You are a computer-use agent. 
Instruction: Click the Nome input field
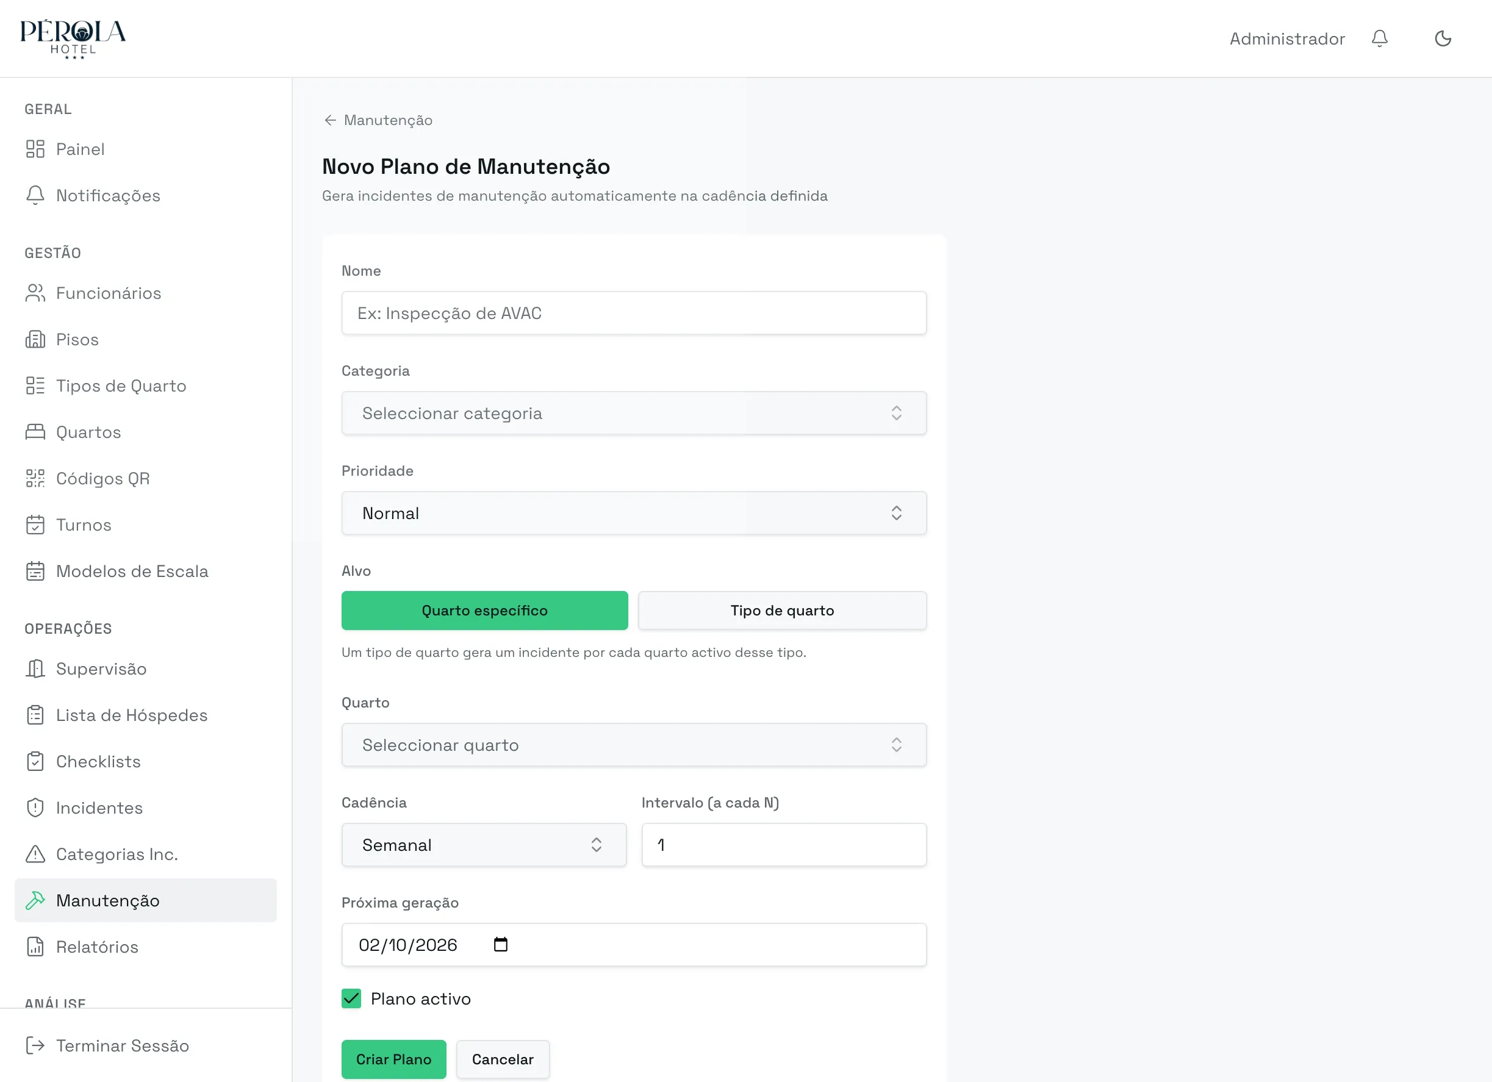click(634, 313)
